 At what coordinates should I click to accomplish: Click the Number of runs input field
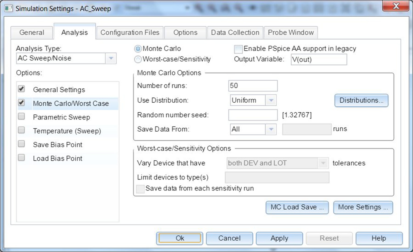coord(253,86)
